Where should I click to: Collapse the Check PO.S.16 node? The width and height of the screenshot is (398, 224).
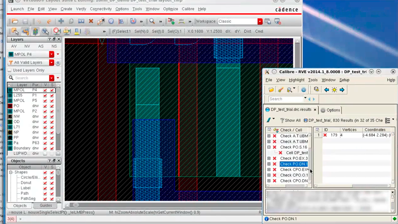(269, 147)
